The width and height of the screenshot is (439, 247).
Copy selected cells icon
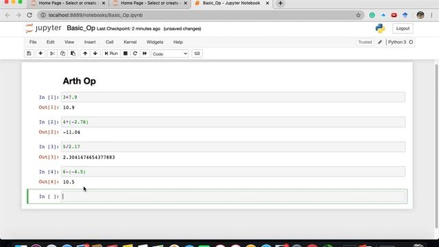62,54
